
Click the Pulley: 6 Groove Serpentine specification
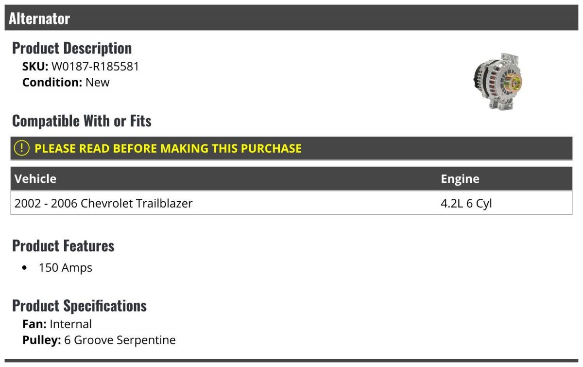point(99,340)
